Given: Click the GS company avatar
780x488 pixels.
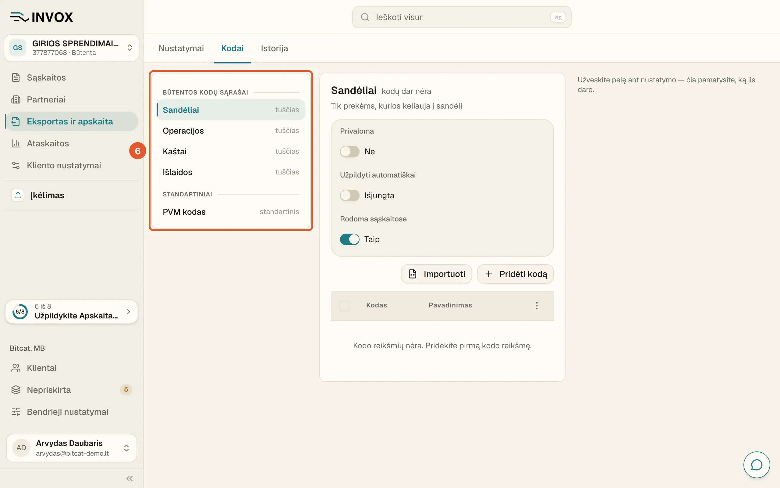Looking at the screenshot, I should (18, 48).
